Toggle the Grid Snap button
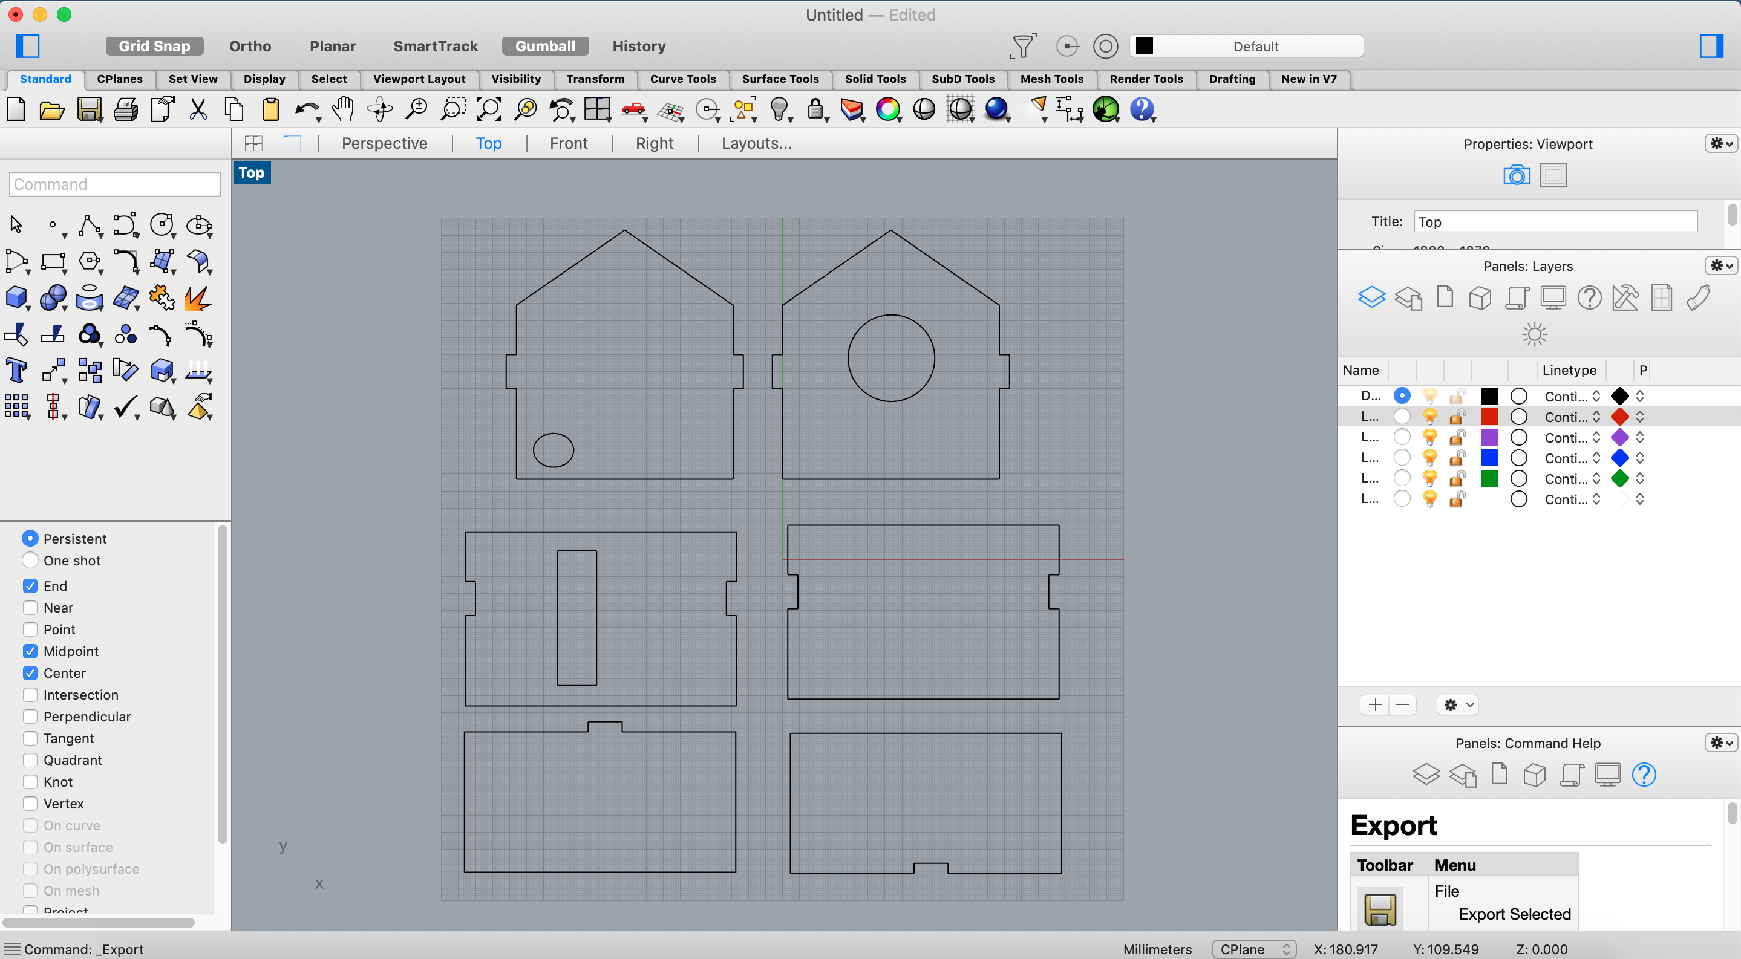The height and width of the screenshot is (959, 1741). pos(154,46)
